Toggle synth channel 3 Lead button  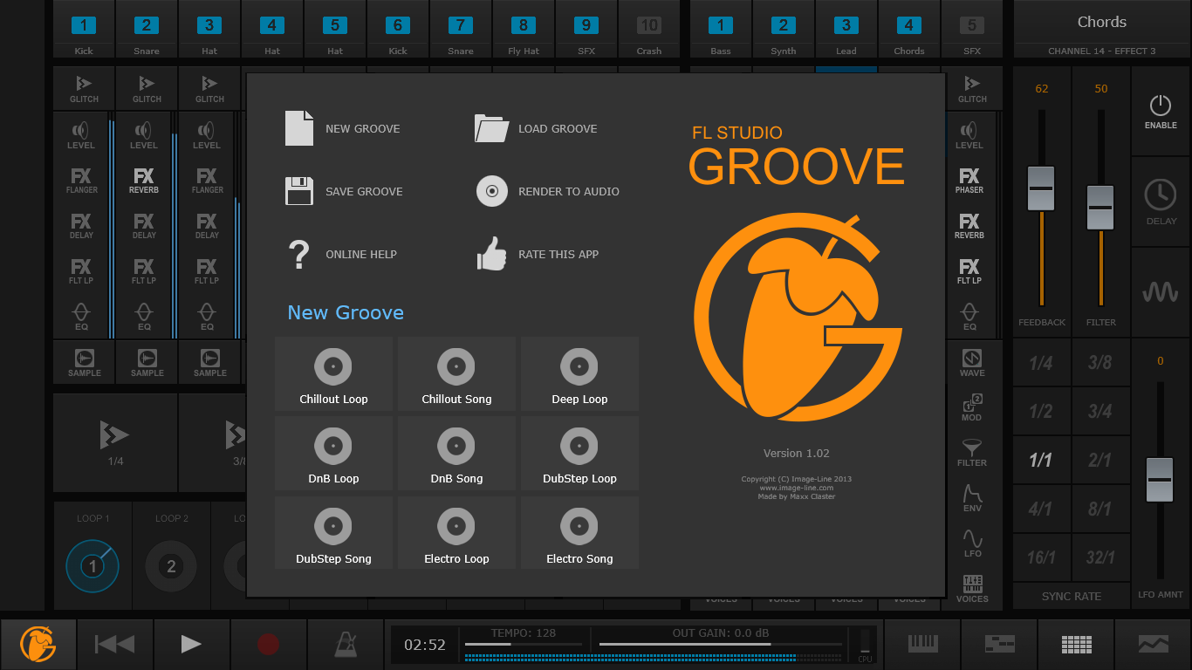pos(846,26)
